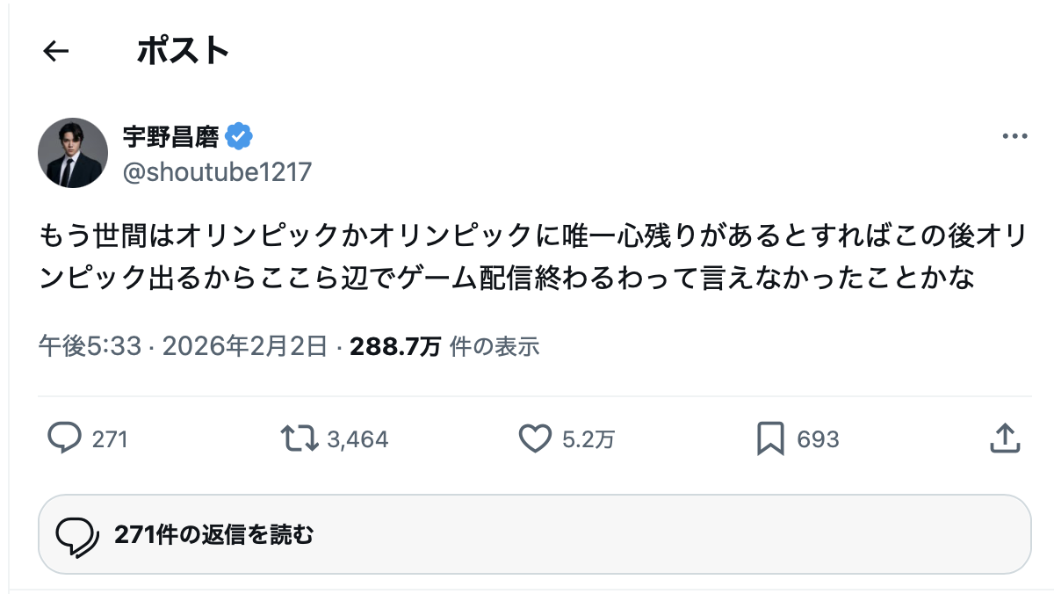
Task: Share the post via the upload arrow icon
Action: (x=1004, y=438)
